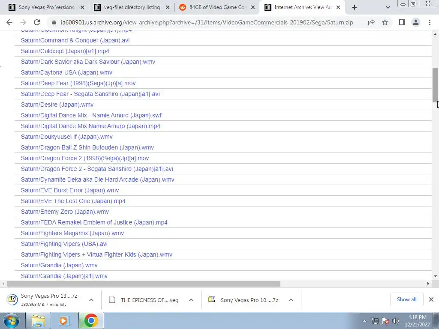Screen dimensions: 439x329
Task: Open Saturn/Deep Fear - Segata Sanshiro link
Action: (90, 94)
